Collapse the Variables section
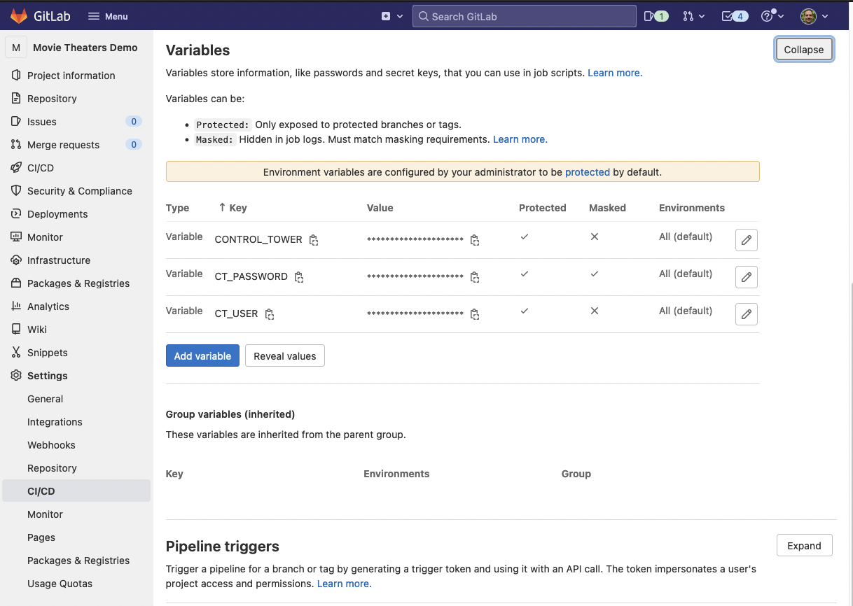 click(x=803, y=49)
